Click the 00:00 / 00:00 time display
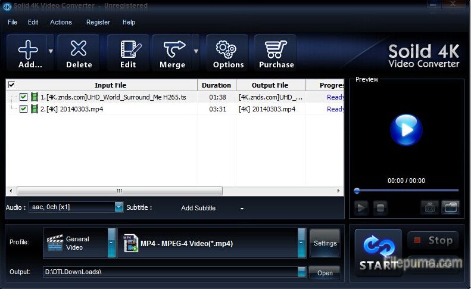This screenshot has width=471, height=289. (406, 181)
